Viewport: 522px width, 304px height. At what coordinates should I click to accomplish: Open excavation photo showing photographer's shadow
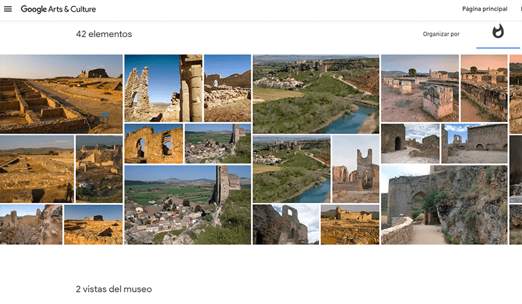pos(37,169)
